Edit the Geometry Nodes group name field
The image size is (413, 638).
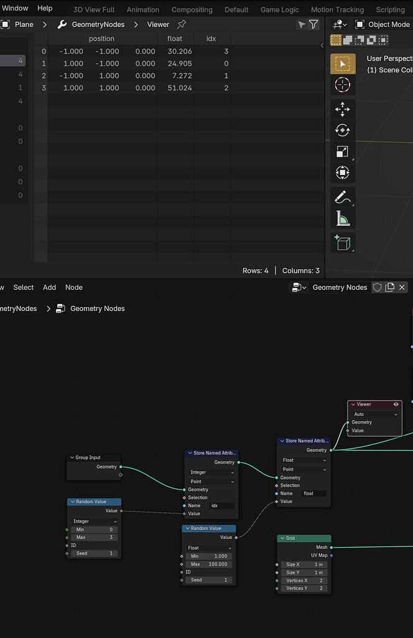340,287
